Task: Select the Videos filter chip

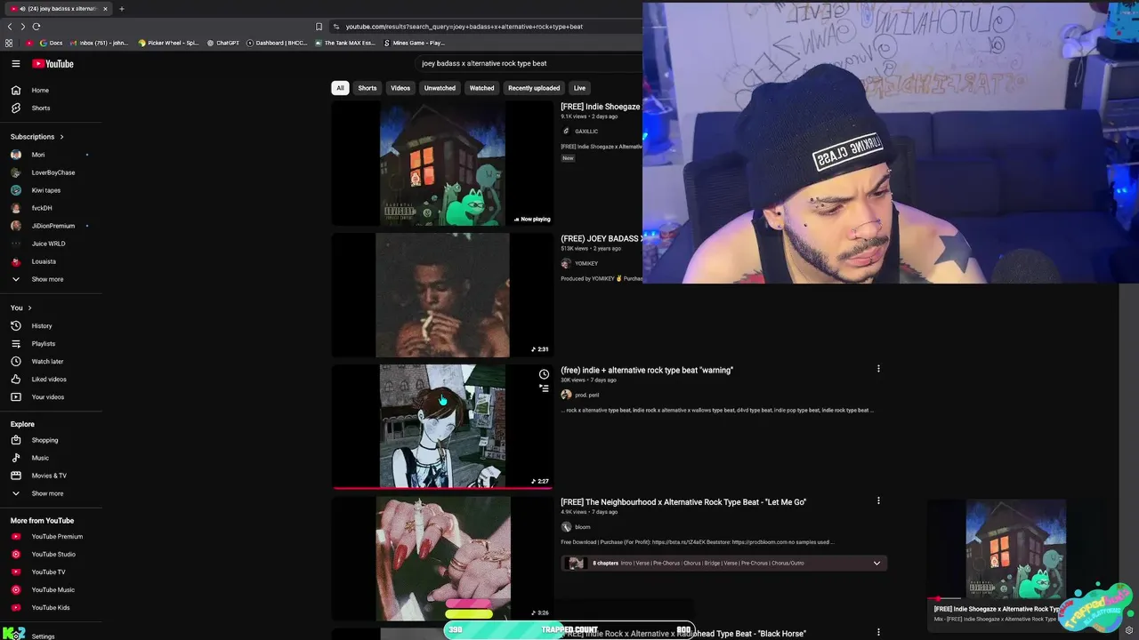Action: point(400,88)
